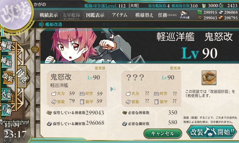Select fleet number 1 marker
This screenshot has width=239, height=143.
point(35,49)
